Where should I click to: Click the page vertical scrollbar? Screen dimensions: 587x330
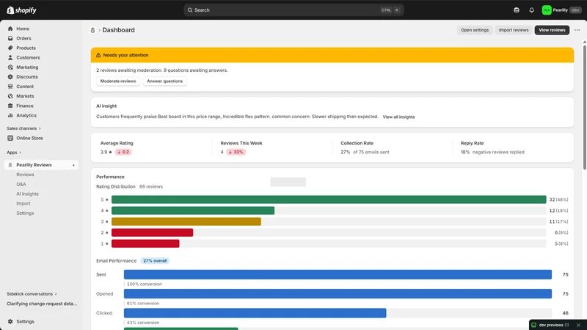coord(584,106)
